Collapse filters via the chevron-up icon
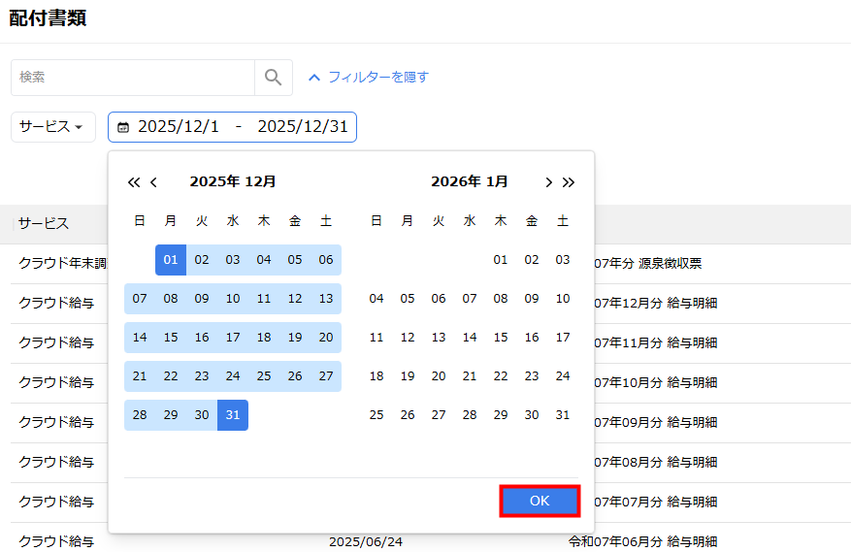Viewport: 851px width, 552px height. pos(313,77)
